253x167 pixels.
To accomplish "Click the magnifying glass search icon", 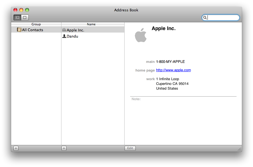I will pos(205,18).
